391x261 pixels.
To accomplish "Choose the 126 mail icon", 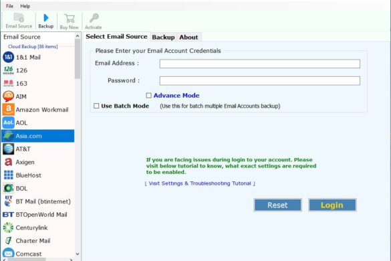I will point(8,70).
